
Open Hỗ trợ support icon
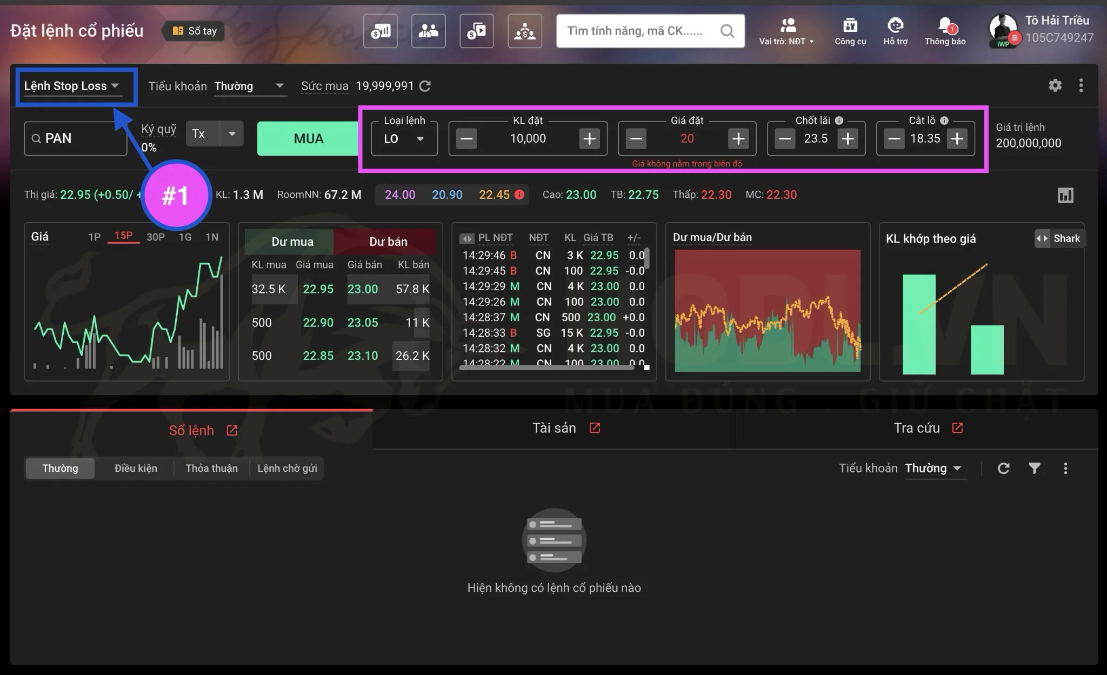pyautogui.click(x=895, y=26)
